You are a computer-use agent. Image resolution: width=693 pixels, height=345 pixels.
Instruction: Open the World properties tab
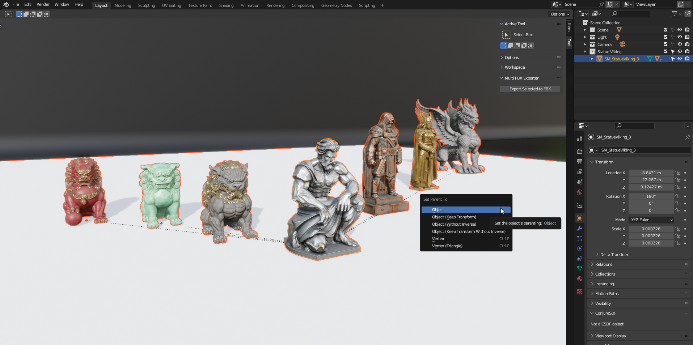[580, 192]
